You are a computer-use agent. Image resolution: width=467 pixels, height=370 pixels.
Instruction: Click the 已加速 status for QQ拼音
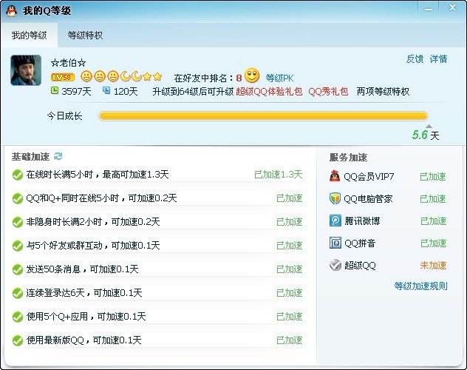pyautogui.click(x=433, y=243)
